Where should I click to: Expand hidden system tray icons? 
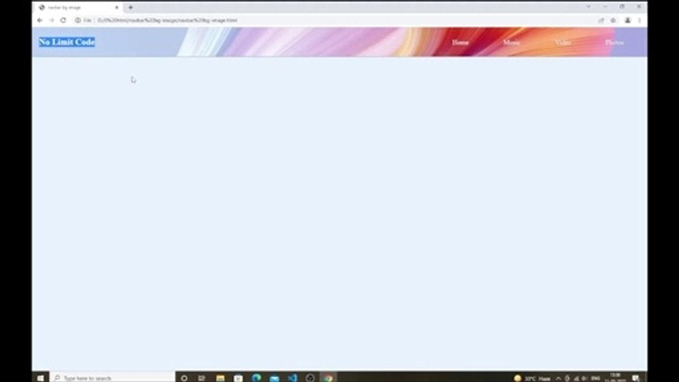point(558,378)
